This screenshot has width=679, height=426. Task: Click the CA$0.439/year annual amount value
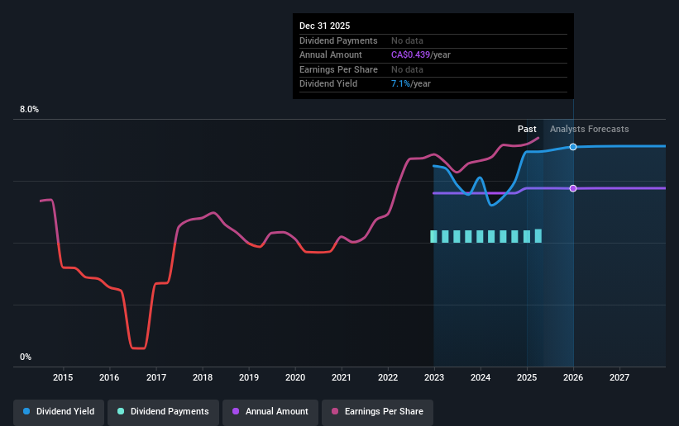click(420, 55)
